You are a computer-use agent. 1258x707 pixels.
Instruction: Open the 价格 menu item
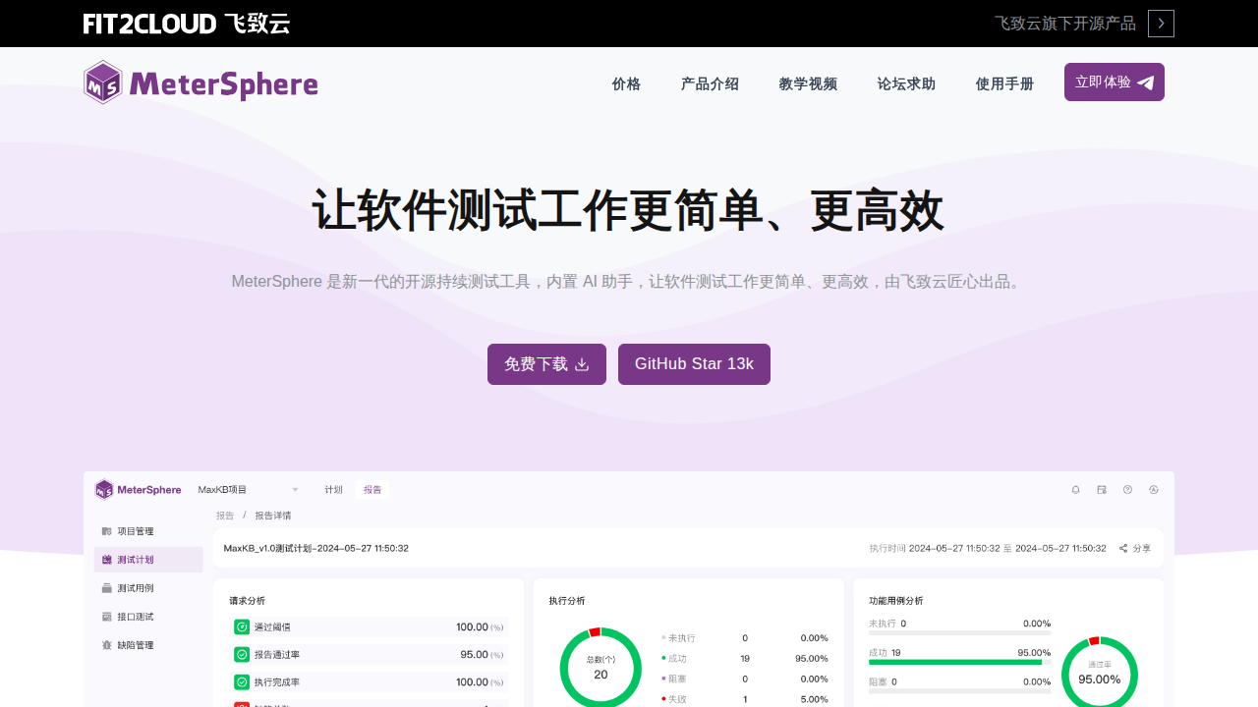[x=626, y=83]
